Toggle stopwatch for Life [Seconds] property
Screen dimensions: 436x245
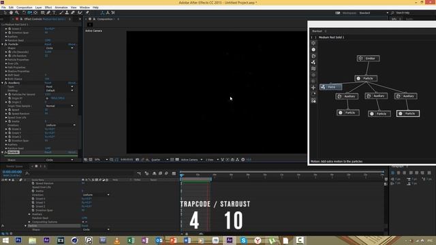pos(10,52)
